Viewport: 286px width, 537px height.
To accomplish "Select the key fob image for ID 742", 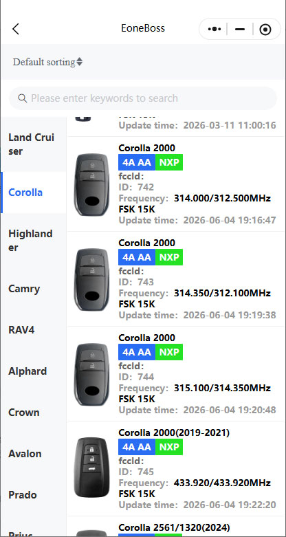I will click(92, 184).
